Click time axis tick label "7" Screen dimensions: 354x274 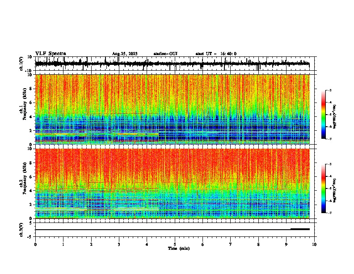tap(231, 244)
